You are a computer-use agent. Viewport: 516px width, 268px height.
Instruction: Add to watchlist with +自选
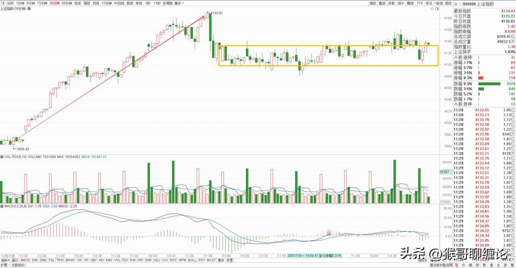tap(439, 3)
